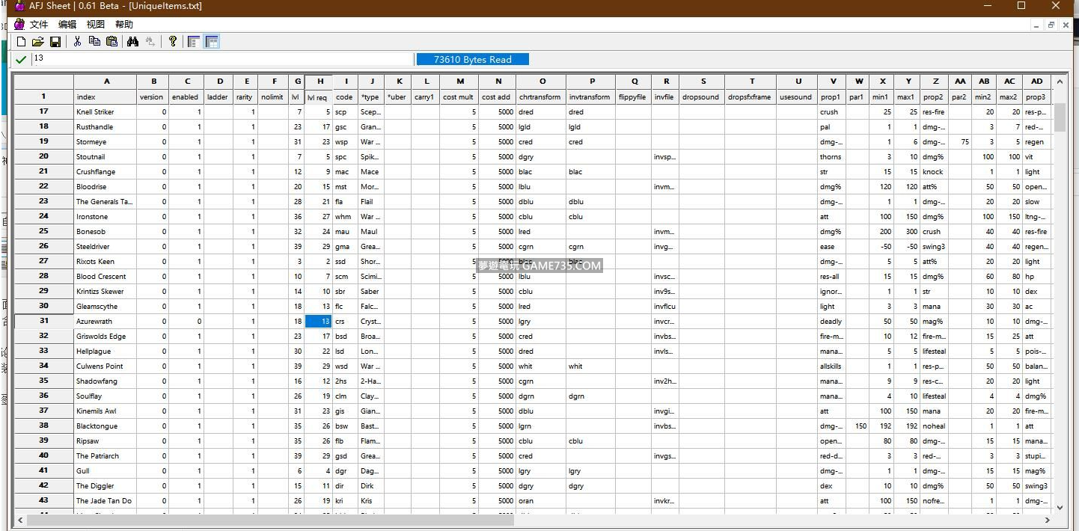
Task: Confirm cell entry with the green checkmark
Action: pyautogui.click(x=21, y=59)
